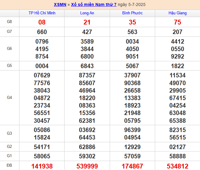Select G7 number 660
This screenshot has width=200, height=170.
42,32
